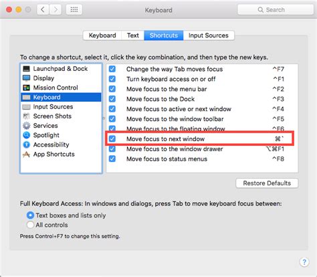317x277 pixels.
Task: Click the Accessibility icon in the category list
Action: coord(26,145)
